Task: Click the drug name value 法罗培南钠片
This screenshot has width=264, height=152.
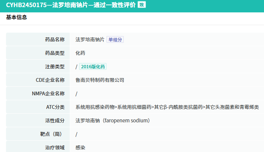Action: [x=90, y=39]
